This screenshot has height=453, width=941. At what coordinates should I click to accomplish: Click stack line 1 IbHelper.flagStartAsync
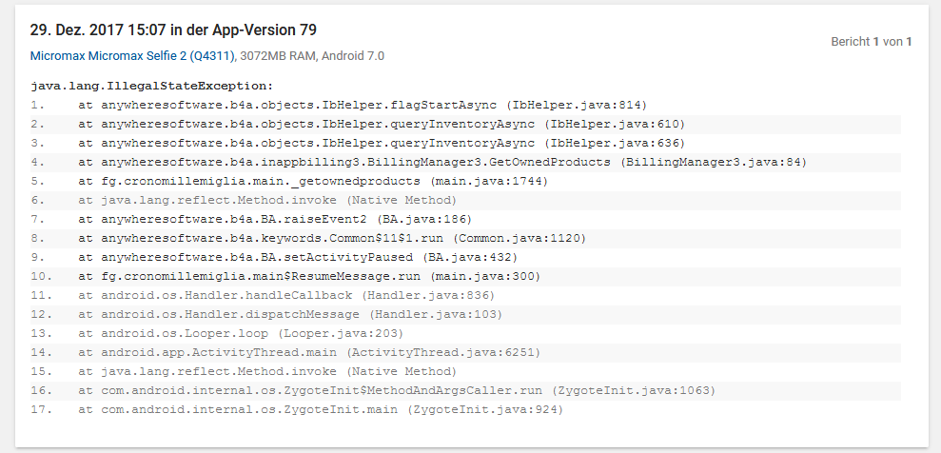(465, 105)
